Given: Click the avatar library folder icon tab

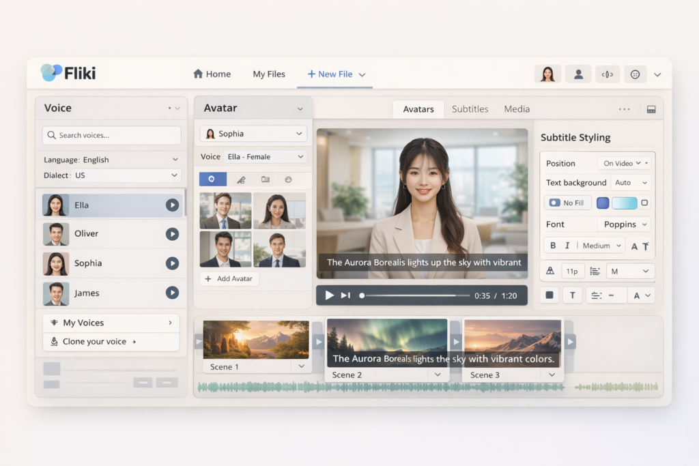Looking at the screenshot, I should [x=265, y=179].
